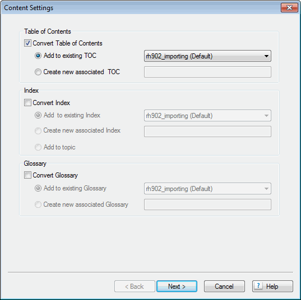This screenshot has width=301, height=300.
Task: Click the new associated TOC name field
Action: tap(207, 72)
